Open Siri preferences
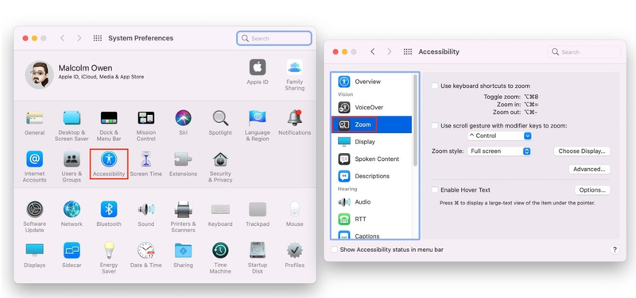This screenshot has height=298, width=636. pyautogui.click(x=184, y=118)
